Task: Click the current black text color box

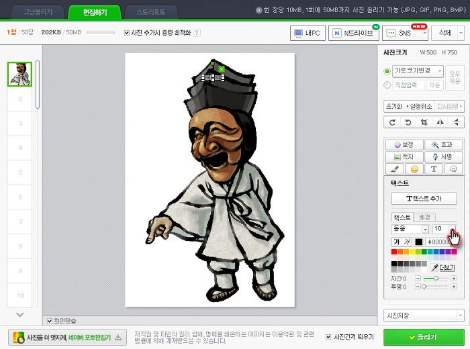Action: click(419, 242)
